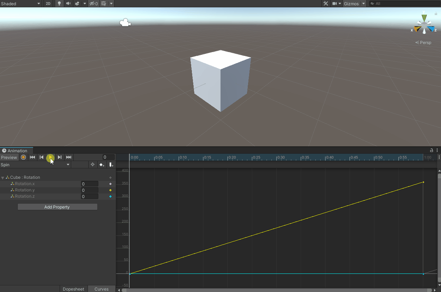Open scene effects dropdown arrow

[x=85, y=3]
